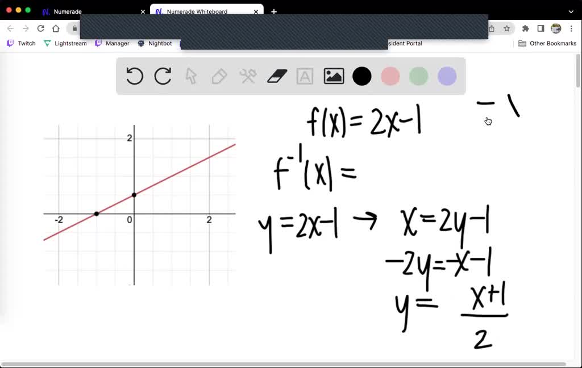Select the pointer tool
Screen dimensions: 582x368
coord(191,76)
